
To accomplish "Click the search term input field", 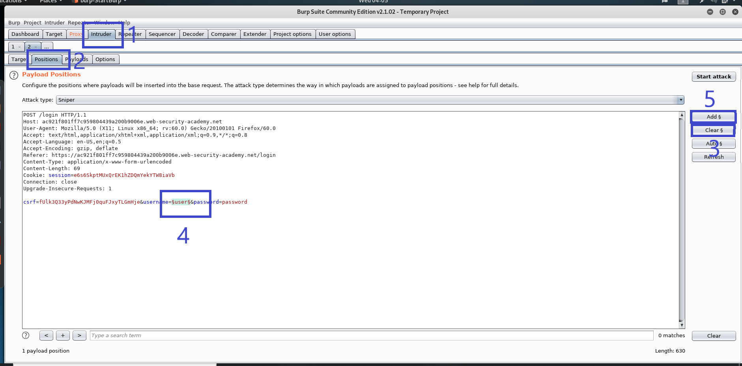I will pos(372,336).
